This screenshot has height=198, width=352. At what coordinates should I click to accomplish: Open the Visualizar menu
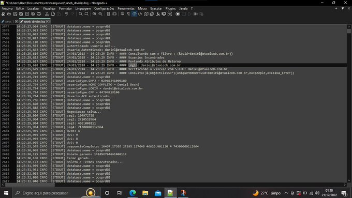(49, 8)
